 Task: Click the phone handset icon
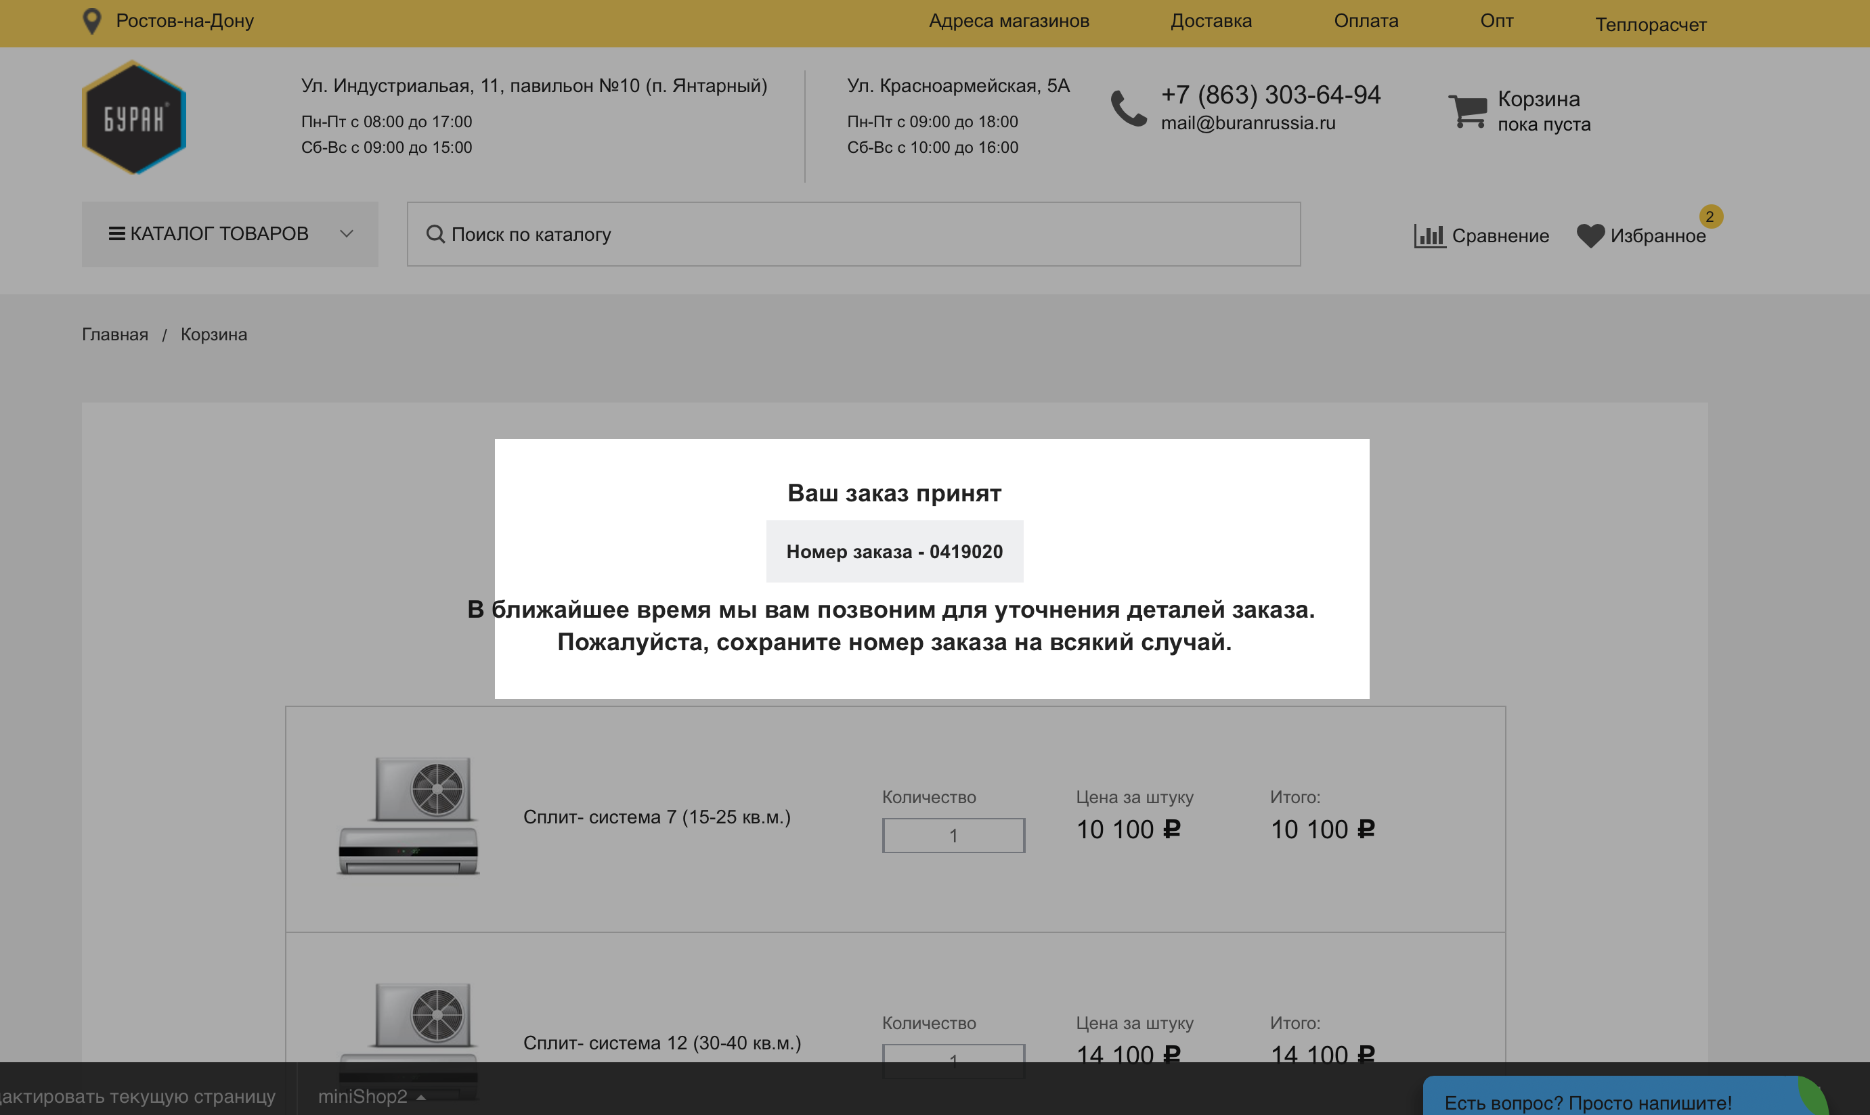coord(1128,109)
